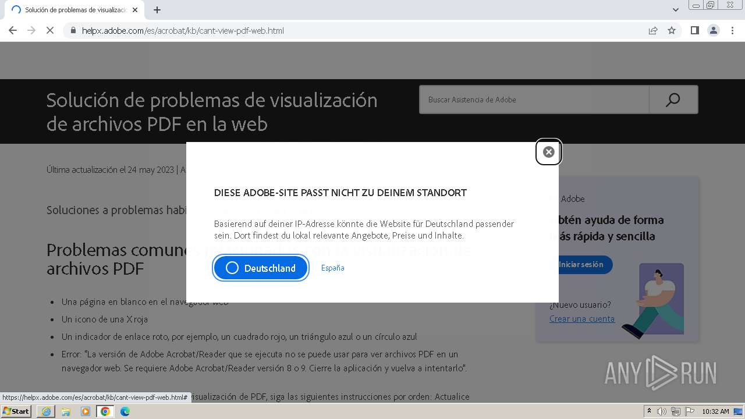Switch to the Chrome taskbar button

click(x=105, y=411)
